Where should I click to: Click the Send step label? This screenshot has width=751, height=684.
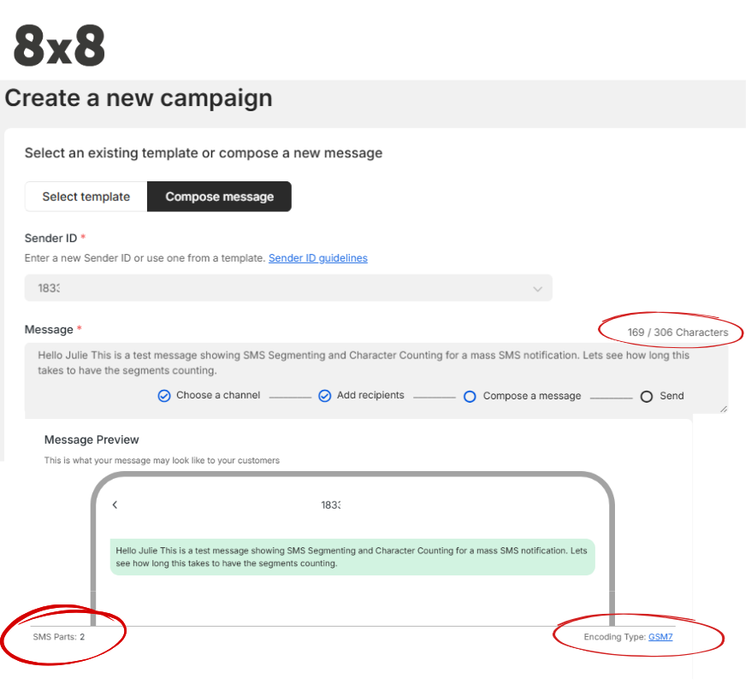[x=671, y=396]
